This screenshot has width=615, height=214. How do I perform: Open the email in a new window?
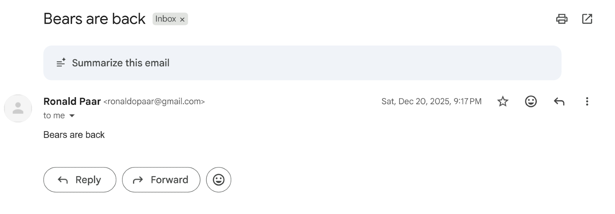pyautogui.click(x=587, y=19)
